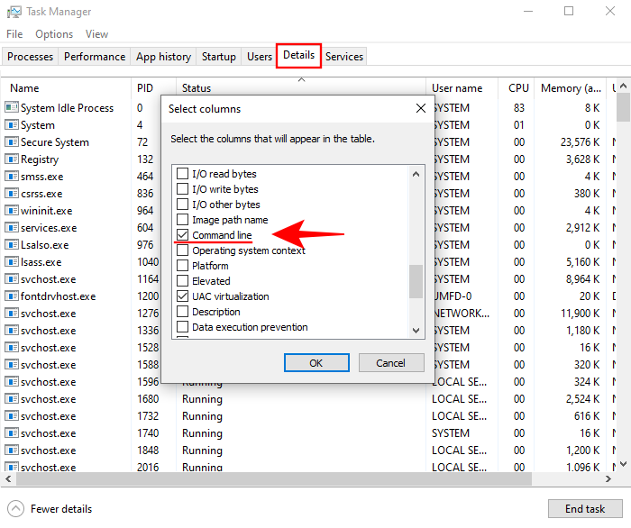Enable the Image path name checkbox

(183, 220)
